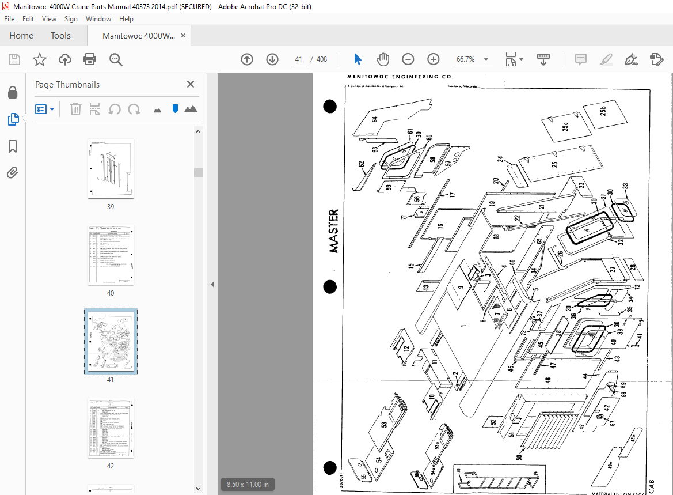
Task: Open thumbnail options dropdown menu
Action: pyautogui.click(x=45, y=109)
